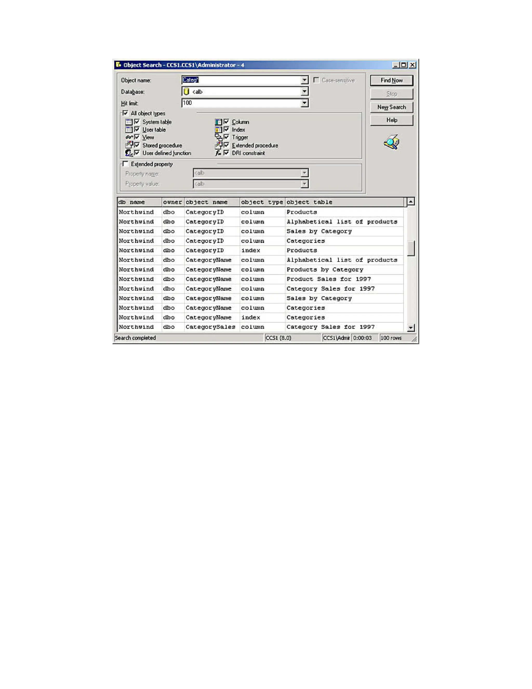Uncheck the Trigger checkbox
This screenshot has height=689, width=532.
click(x=226, y=137)
